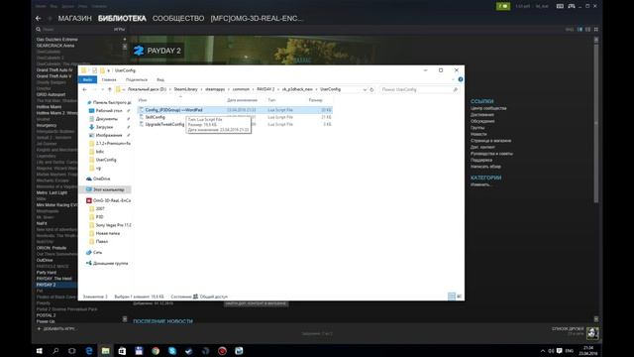Open Руководства и советы link

click(491, 154)
